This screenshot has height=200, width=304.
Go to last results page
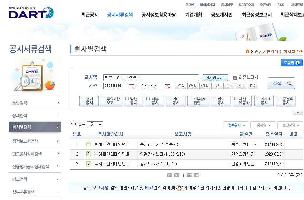coord(197,175)
